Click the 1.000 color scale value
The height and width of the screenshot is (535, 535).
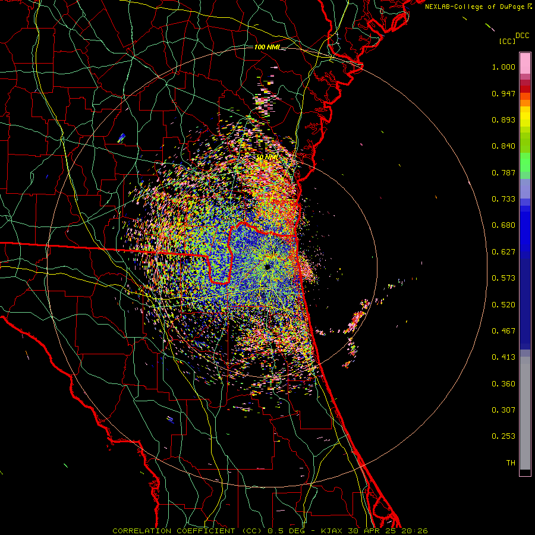click(x=503, y=67)
